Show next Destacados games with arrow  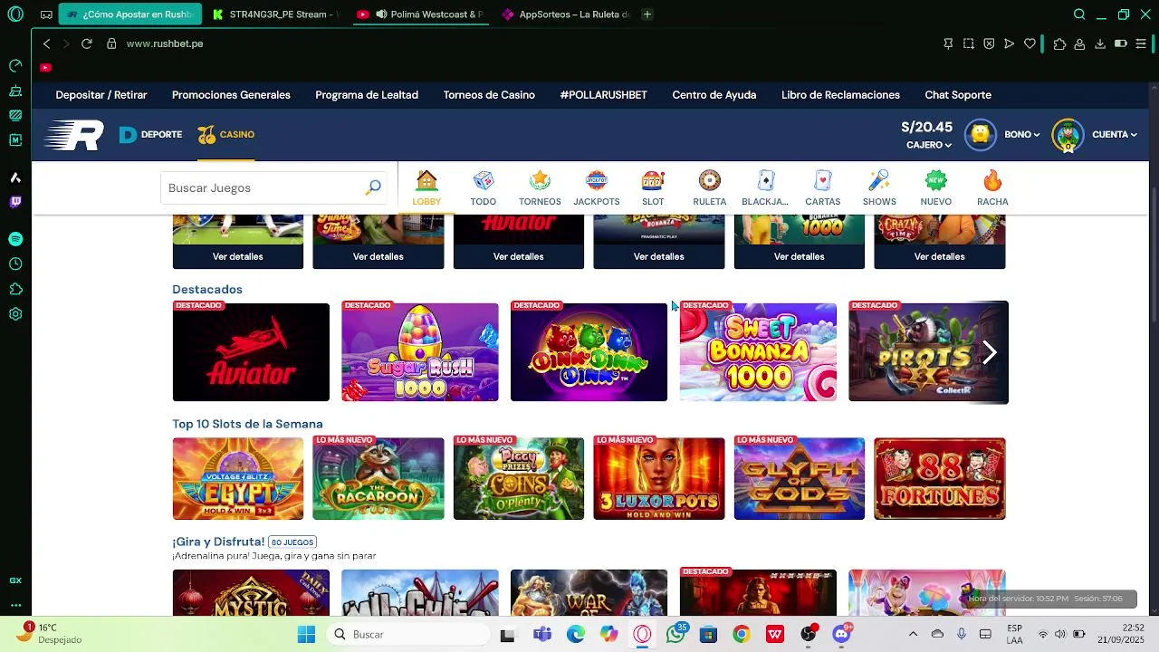tap(990, 353)
